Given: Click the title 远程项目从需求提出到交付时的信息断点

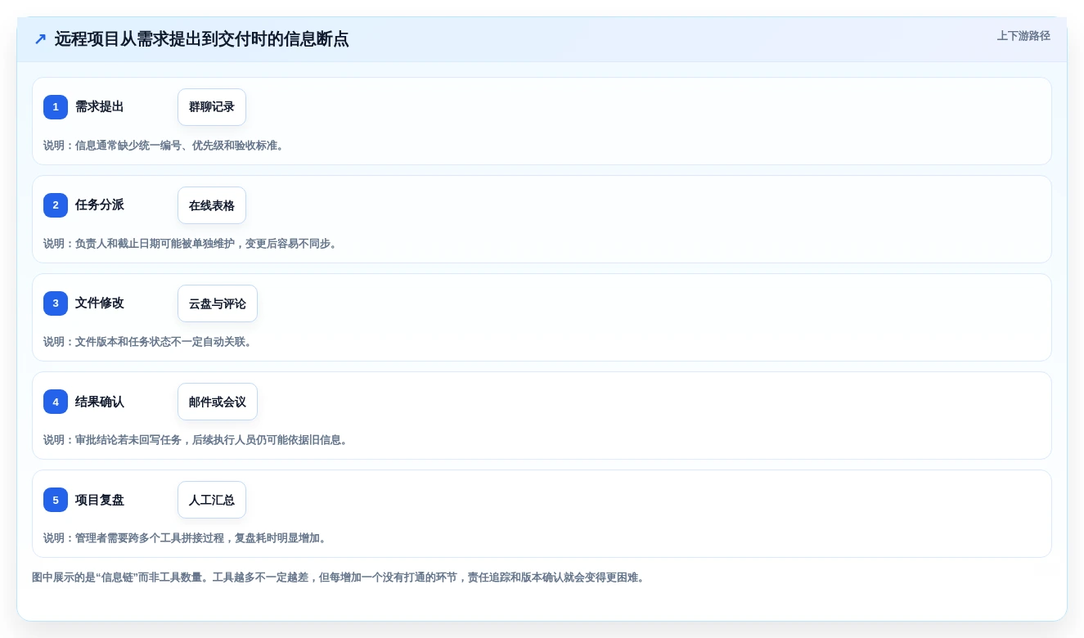Looking at the screenshot, I should pyautogui.click(x=202, y=39).
